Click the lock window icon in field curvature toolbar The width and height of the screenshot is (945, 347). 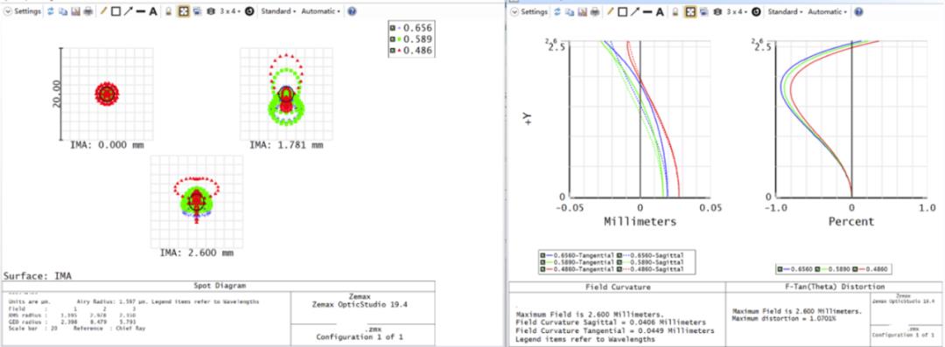[x=675, y=11]
